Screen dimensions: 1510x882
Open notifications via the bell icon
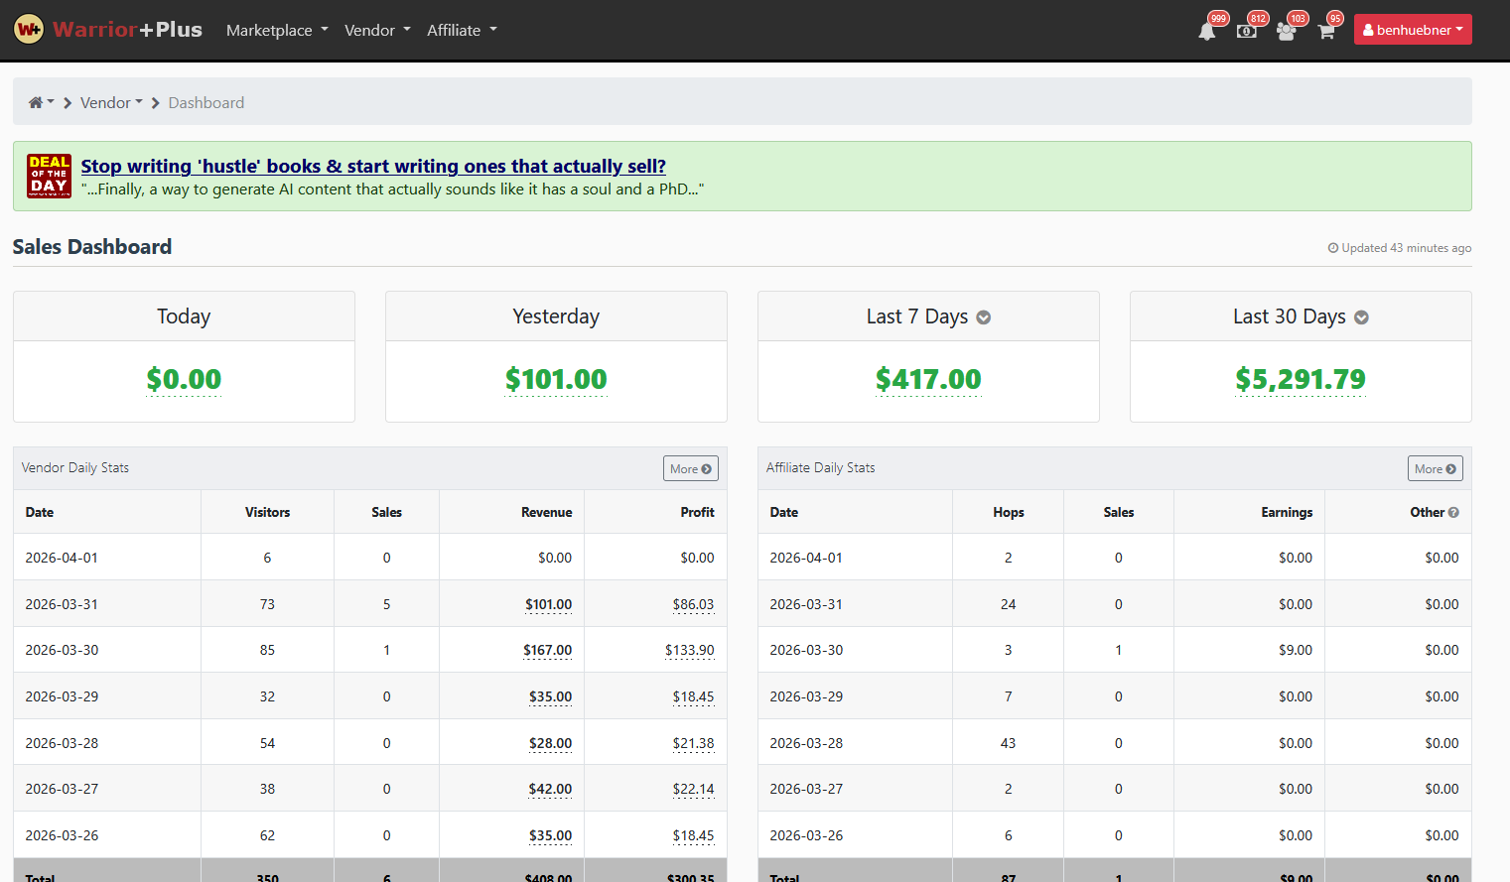pyautogui.click(x=1206, y=30)
